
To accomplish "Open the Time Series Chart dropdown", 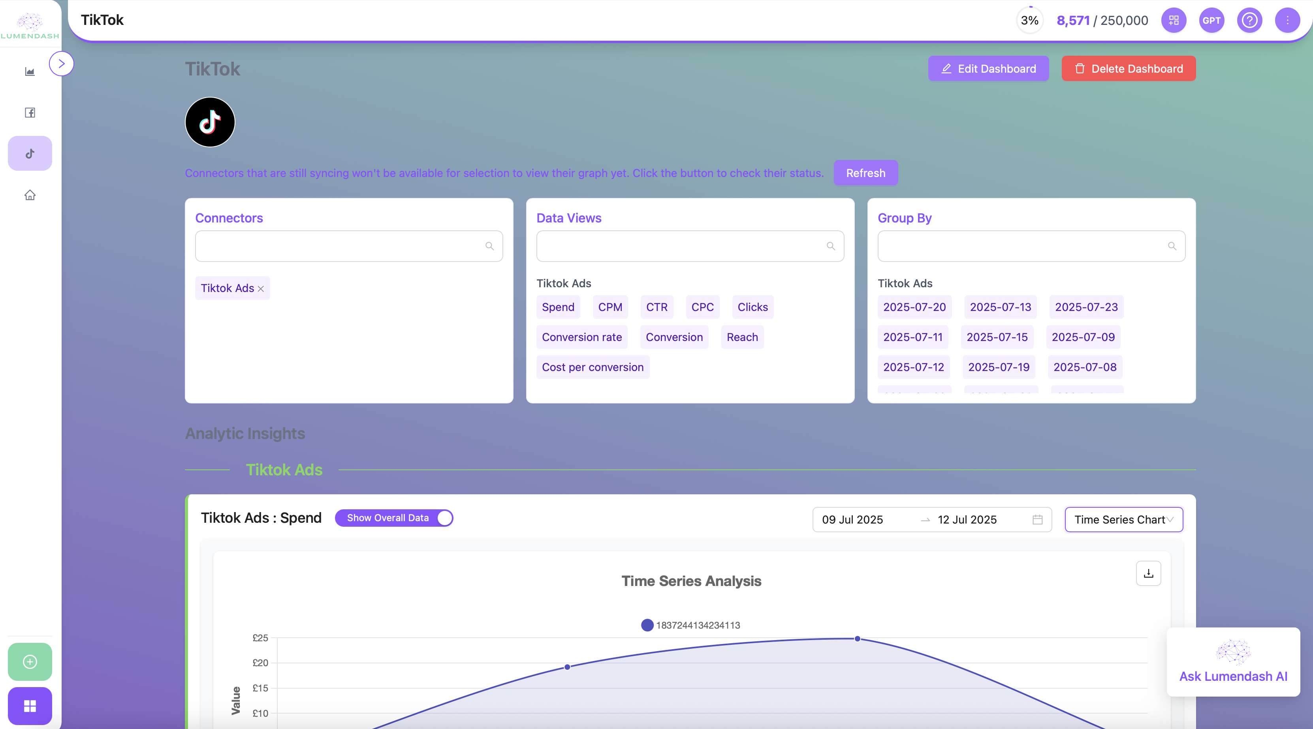I will [x=1123, y=520].
